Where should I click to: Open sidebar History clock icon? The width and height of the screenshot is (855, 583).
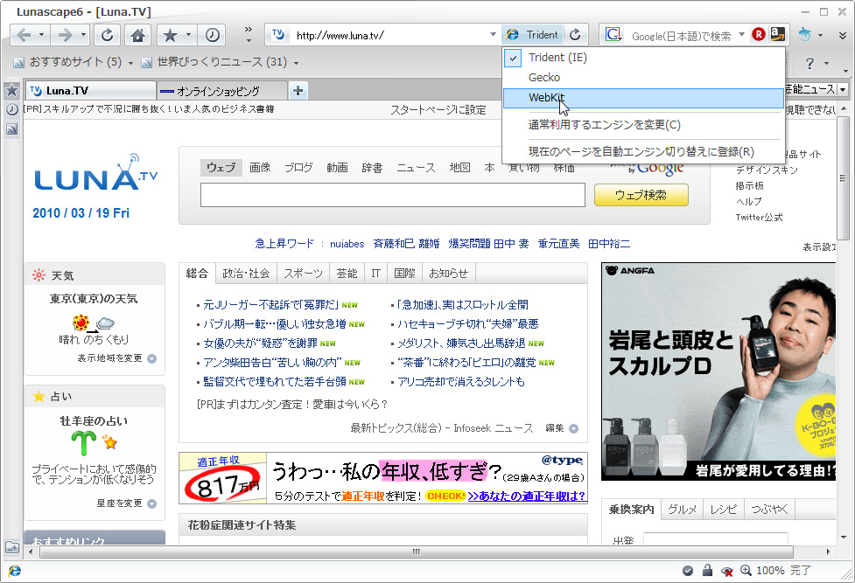12,109
